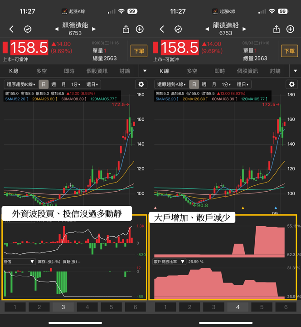Select 週 weekly period, left screen
Image resolution: width=301 pixels, height=327 pixels.
point(53,84)
